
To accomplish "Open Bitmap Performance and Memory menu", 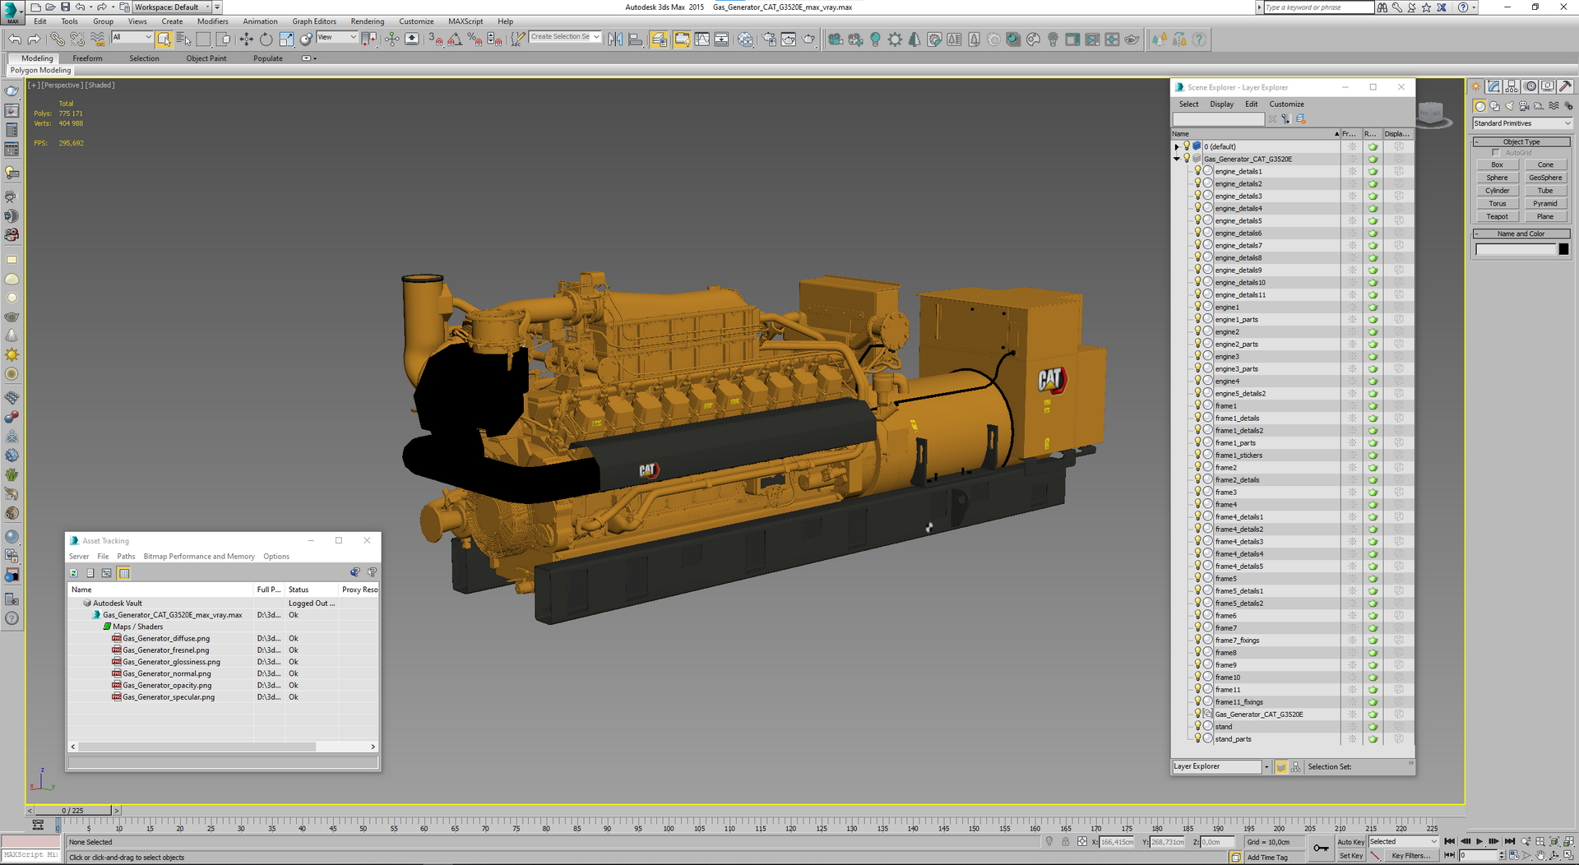I will pyautogui.click(x=199, y=557).
